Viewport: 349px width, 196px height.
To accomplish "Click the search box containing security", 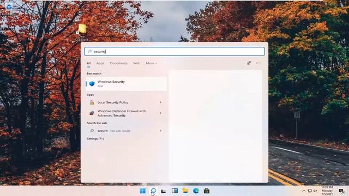I will tap(174, 52).
